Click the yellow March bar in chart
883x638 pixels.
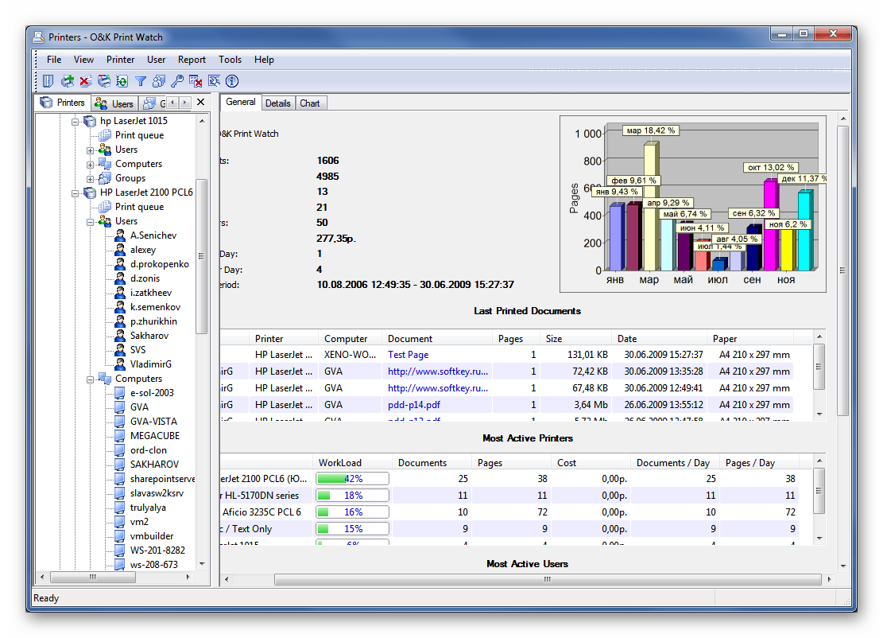(x=650, y=207)
